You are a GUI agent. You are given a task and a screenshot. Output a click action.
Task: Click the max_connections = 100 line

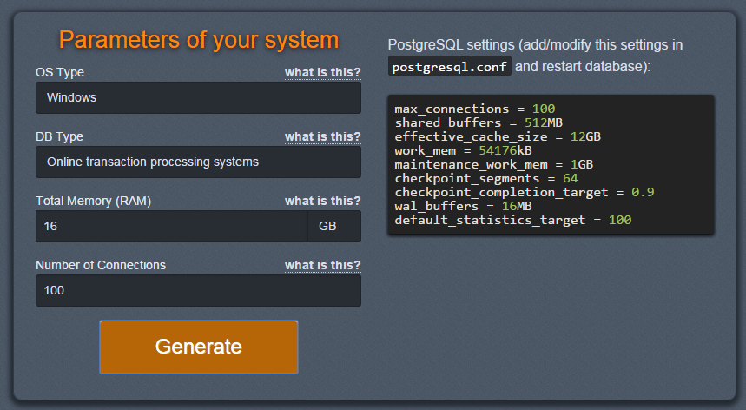click(x=475, y=109)
